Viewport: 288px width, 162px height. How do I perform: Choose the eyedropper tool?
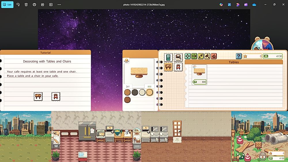201,56
